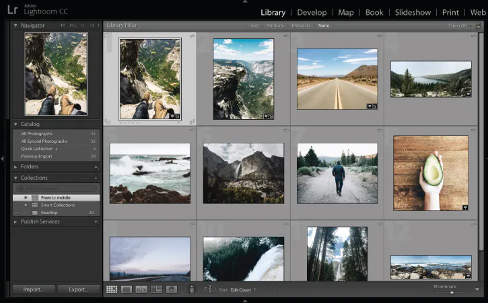488x303 pixels.
Task: Collapse the Collections panel
Action: 15,178
